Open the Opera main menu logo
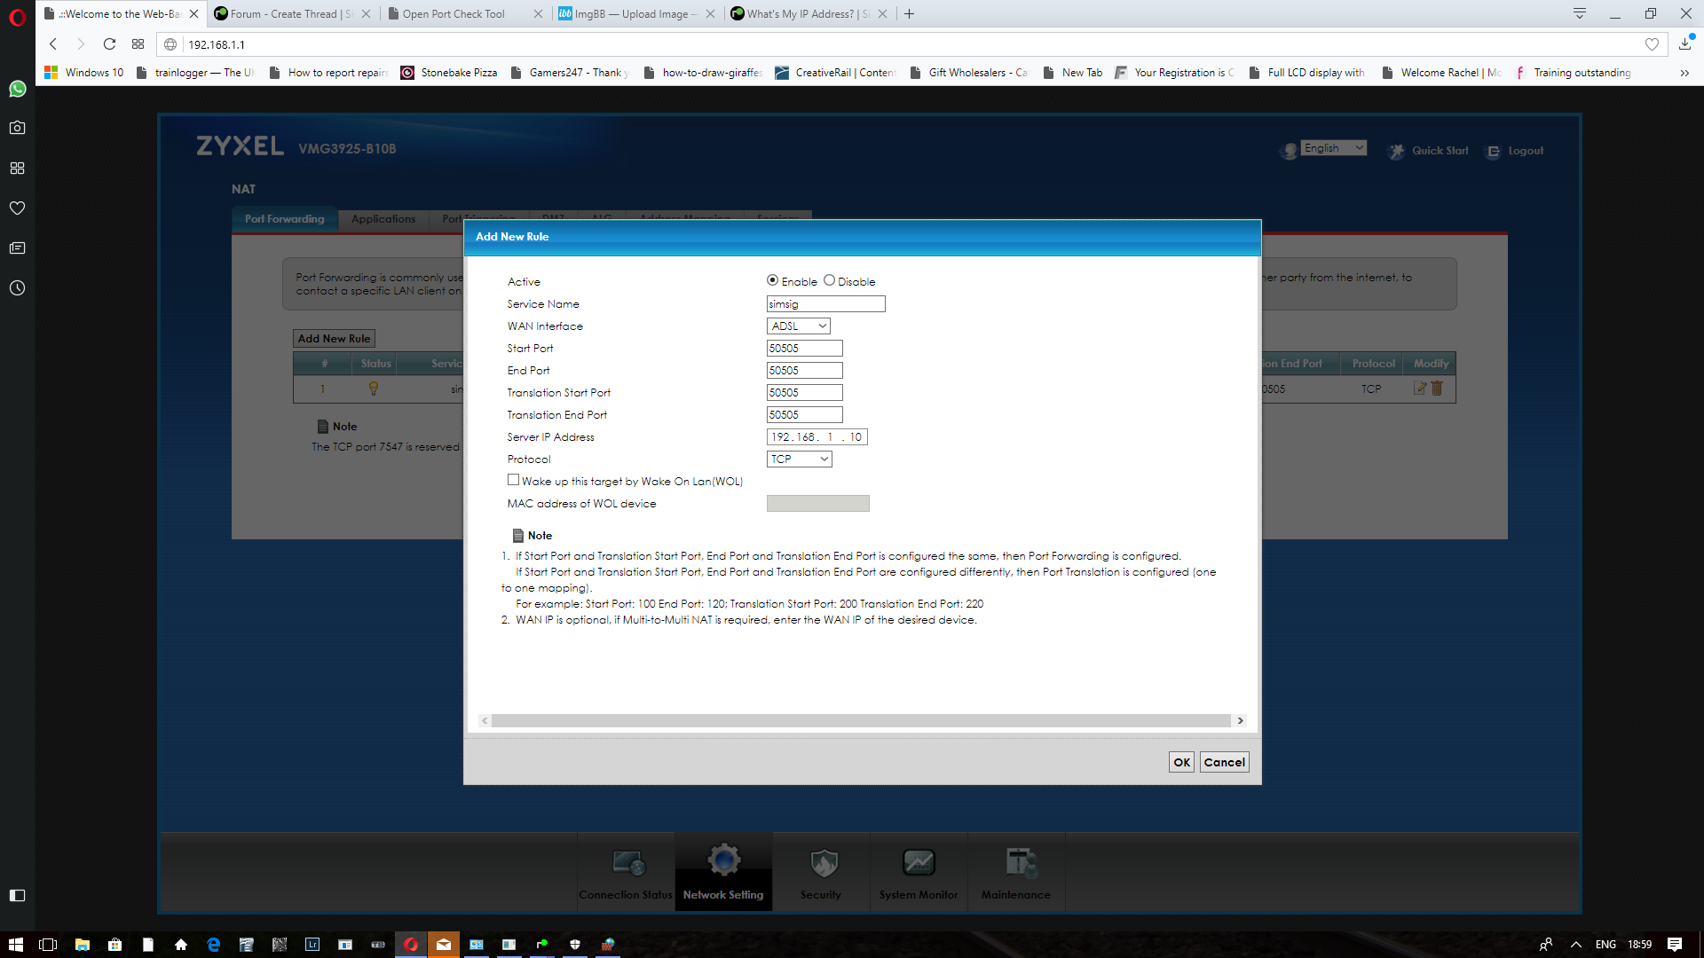 coord(17,17)
